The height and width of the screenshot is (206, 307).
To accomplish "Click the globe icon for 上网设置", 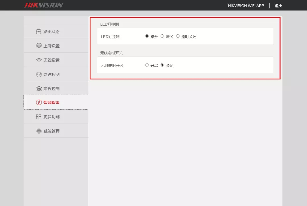I will tap(39, 45).
